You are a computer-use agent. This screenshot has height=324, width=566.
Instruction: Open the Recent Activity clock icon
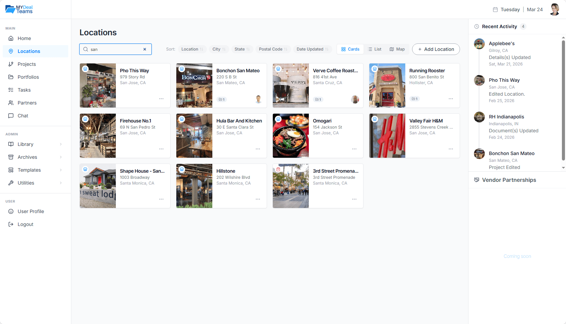[476, 26]
